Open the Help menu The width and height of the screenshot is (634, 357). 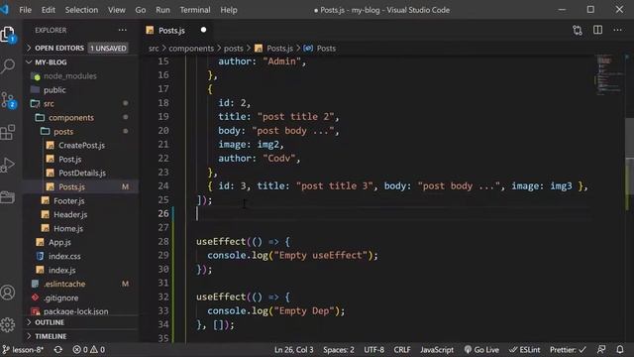(x=229, y=10)
